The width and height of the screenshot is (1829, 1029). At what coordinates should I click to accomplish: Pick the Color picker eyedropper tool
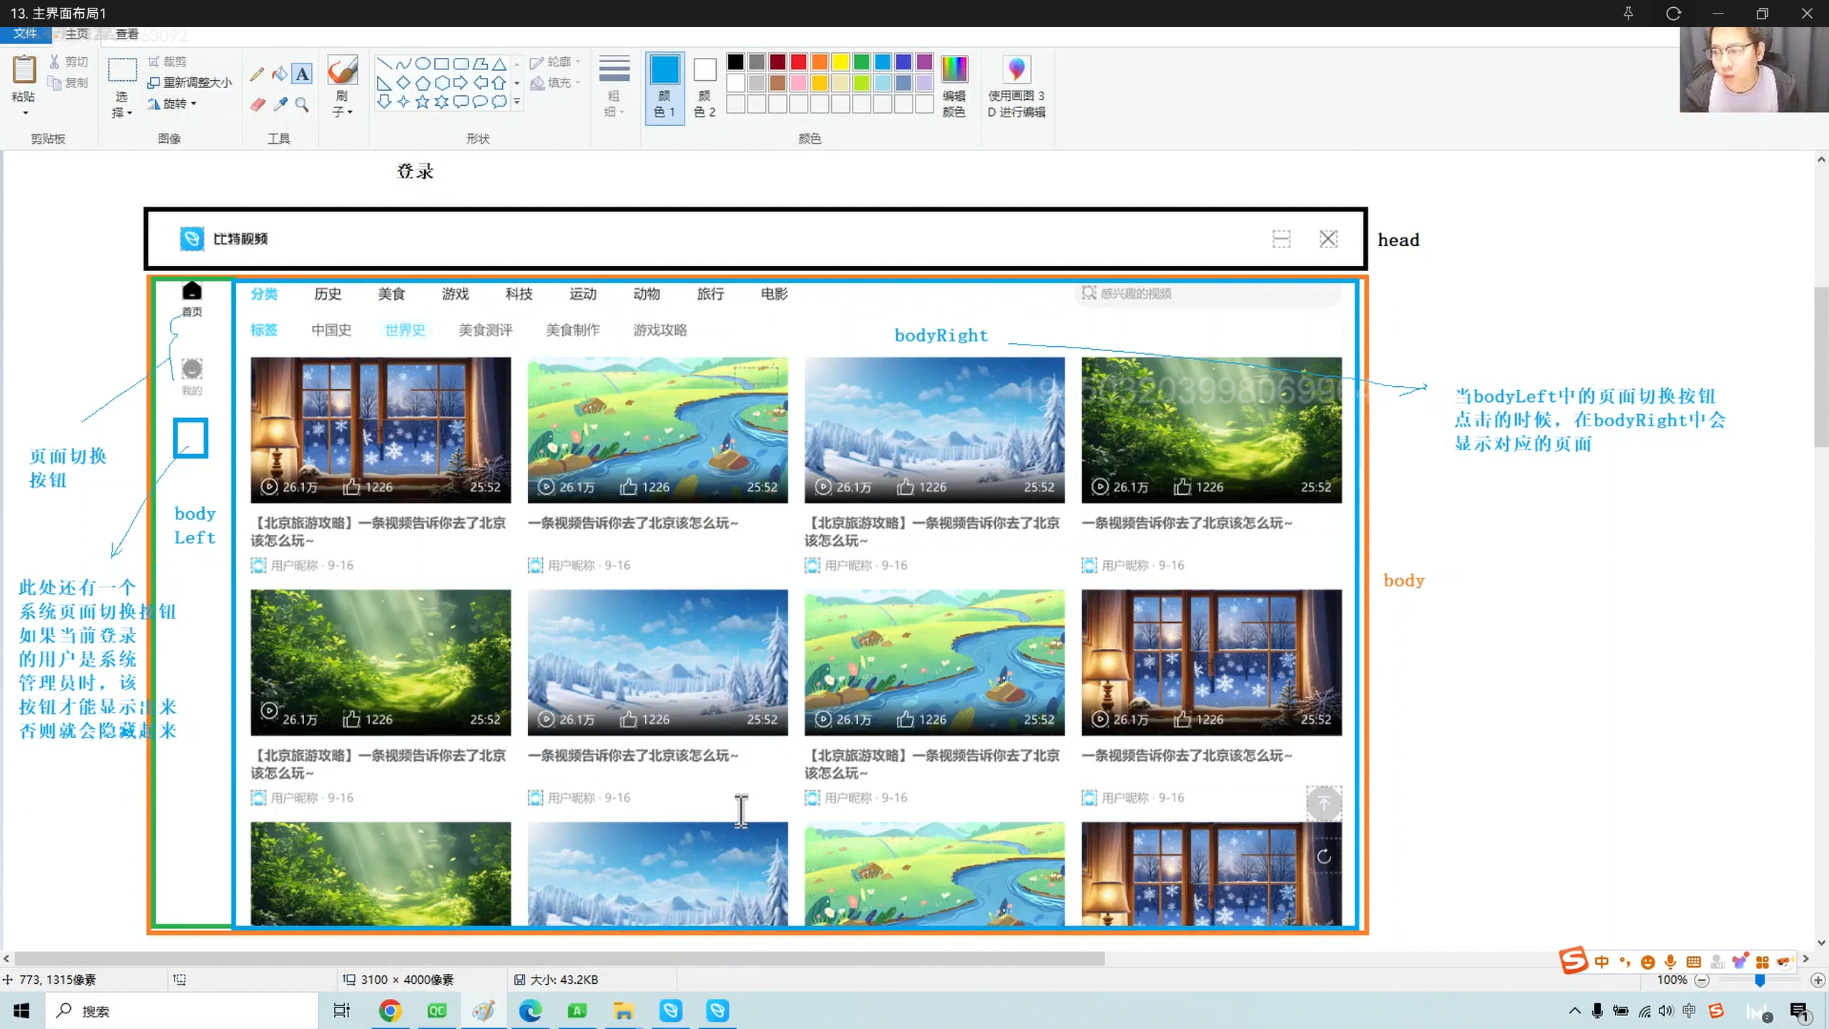[280, 105]
